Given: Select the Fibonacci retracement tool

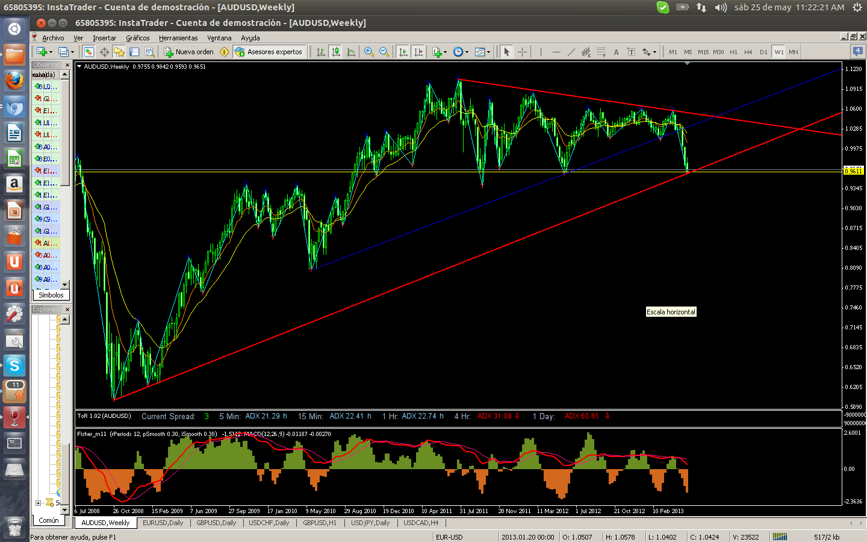Looking at the screenshot, I should [x=601, y=52].
